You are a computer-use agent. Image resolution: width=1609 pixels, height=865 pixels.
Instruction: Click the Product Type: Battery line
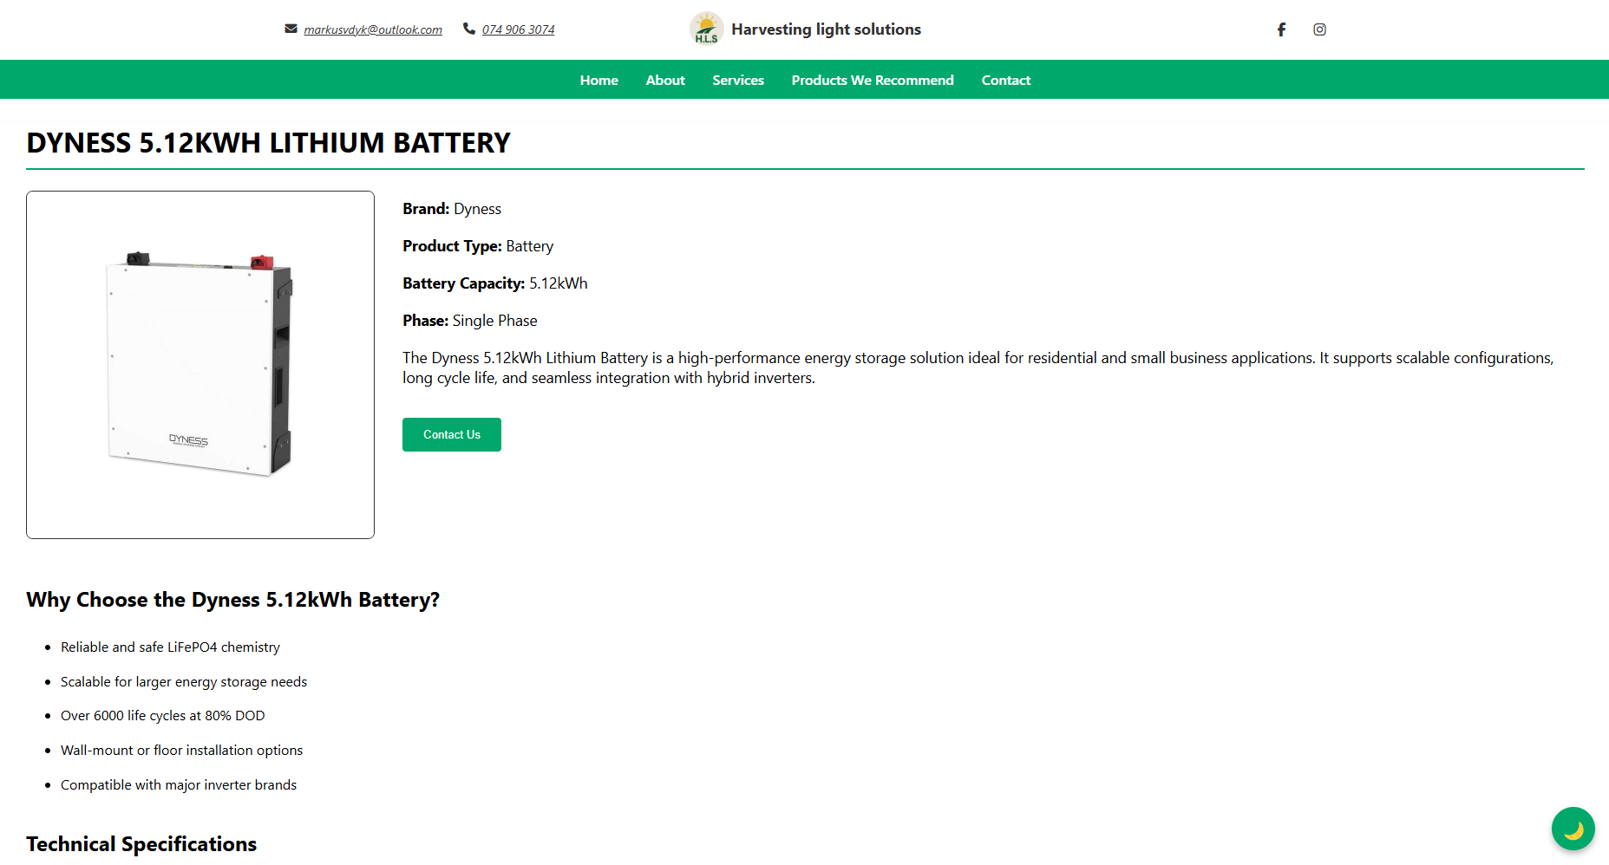[x=478, y=246]
